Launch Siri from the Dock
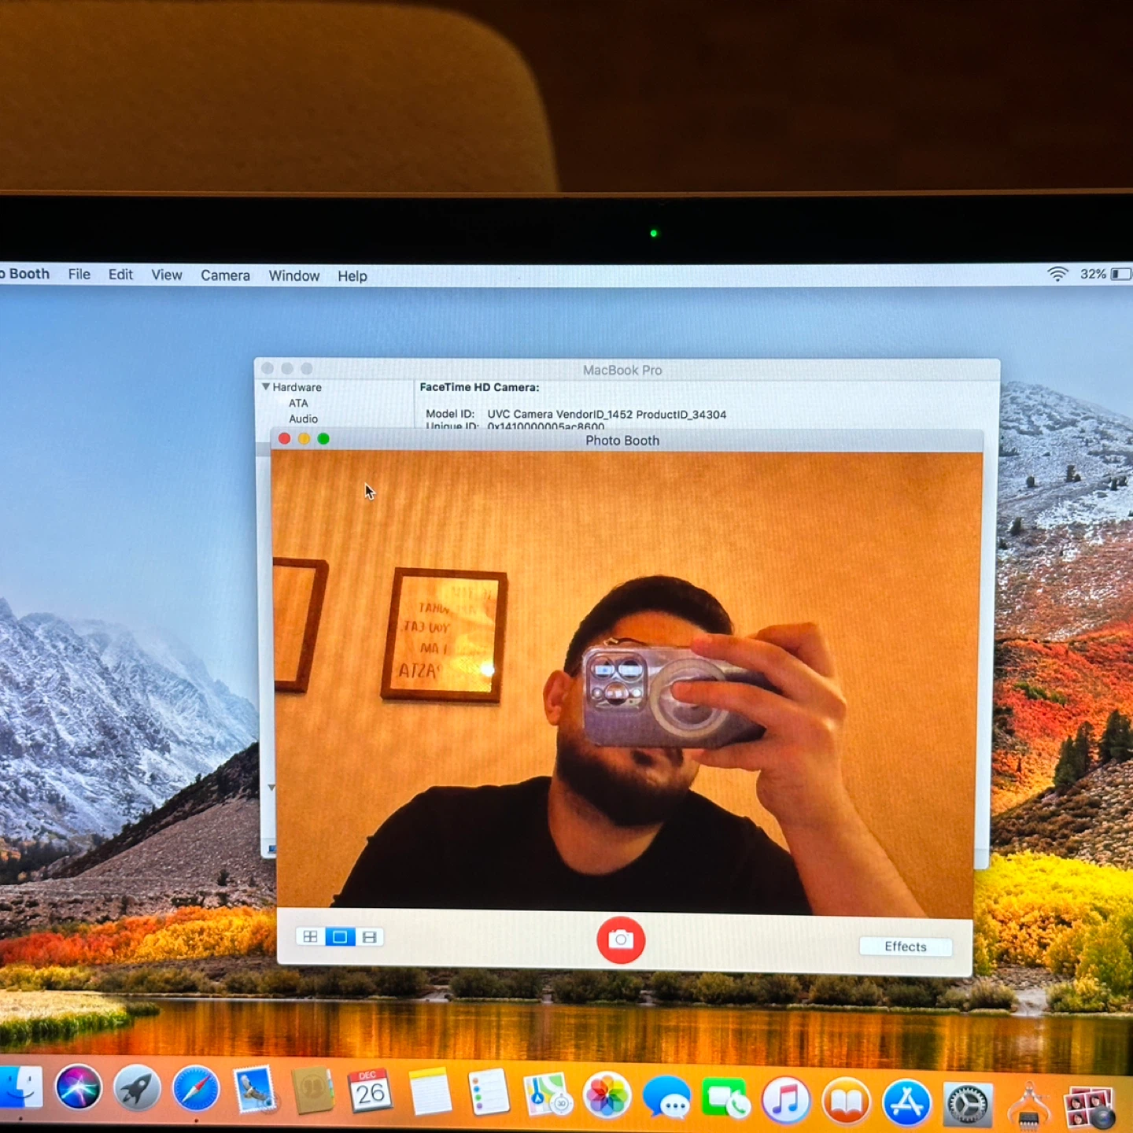Image resolution: width=1133 pixels, height=1133 pixels. click(x=78, y=1088)
